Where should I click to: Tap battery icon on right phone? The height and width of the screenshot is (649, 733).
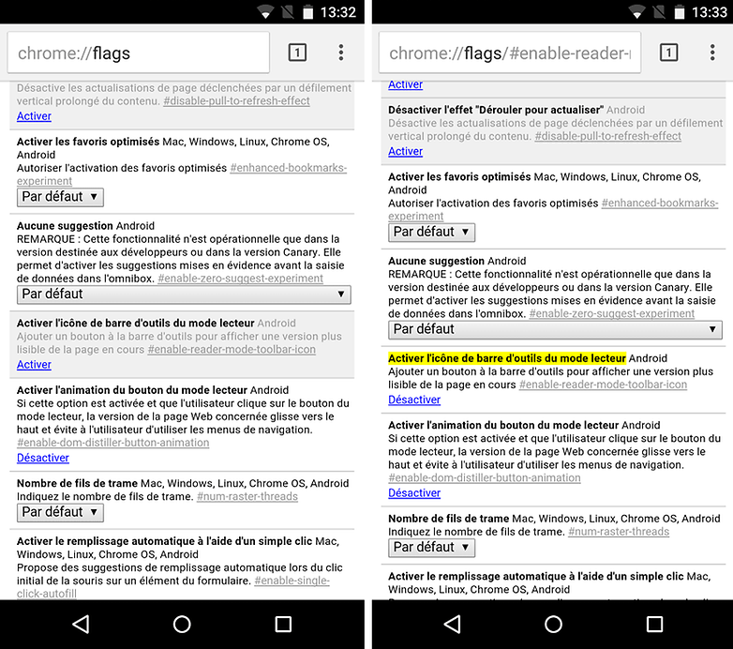point(680,11)
